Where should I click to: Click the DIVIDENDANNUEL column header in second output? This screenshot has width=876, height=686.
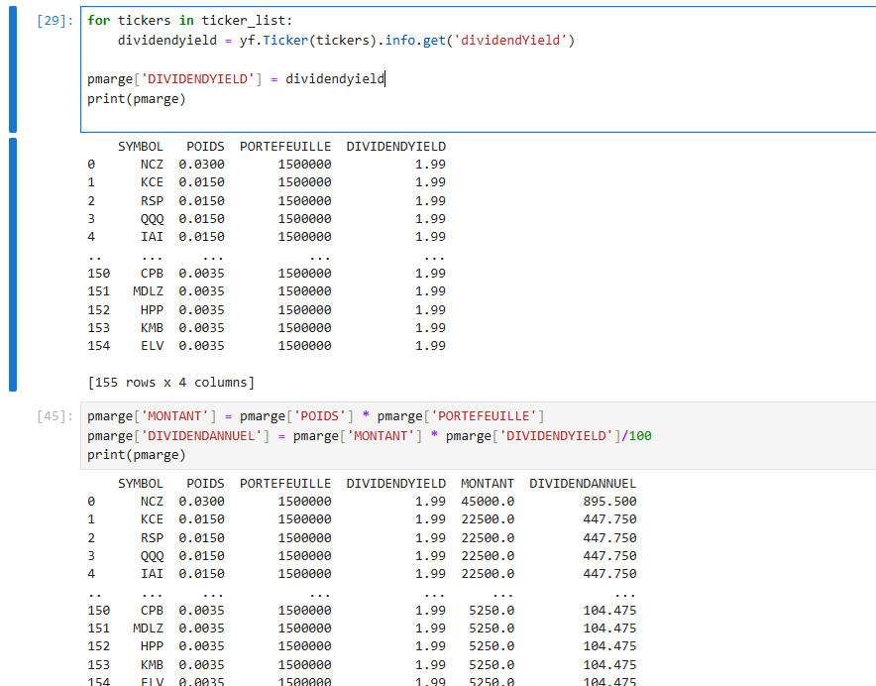(x=583, y=484)
